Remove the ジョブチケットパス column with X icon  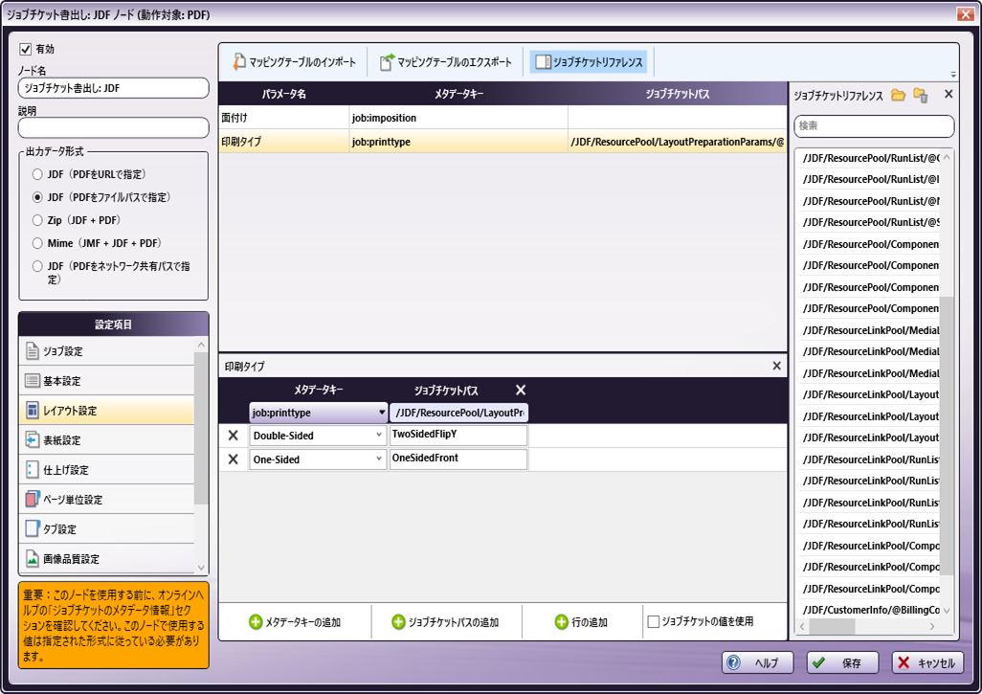tap(521, 390)
